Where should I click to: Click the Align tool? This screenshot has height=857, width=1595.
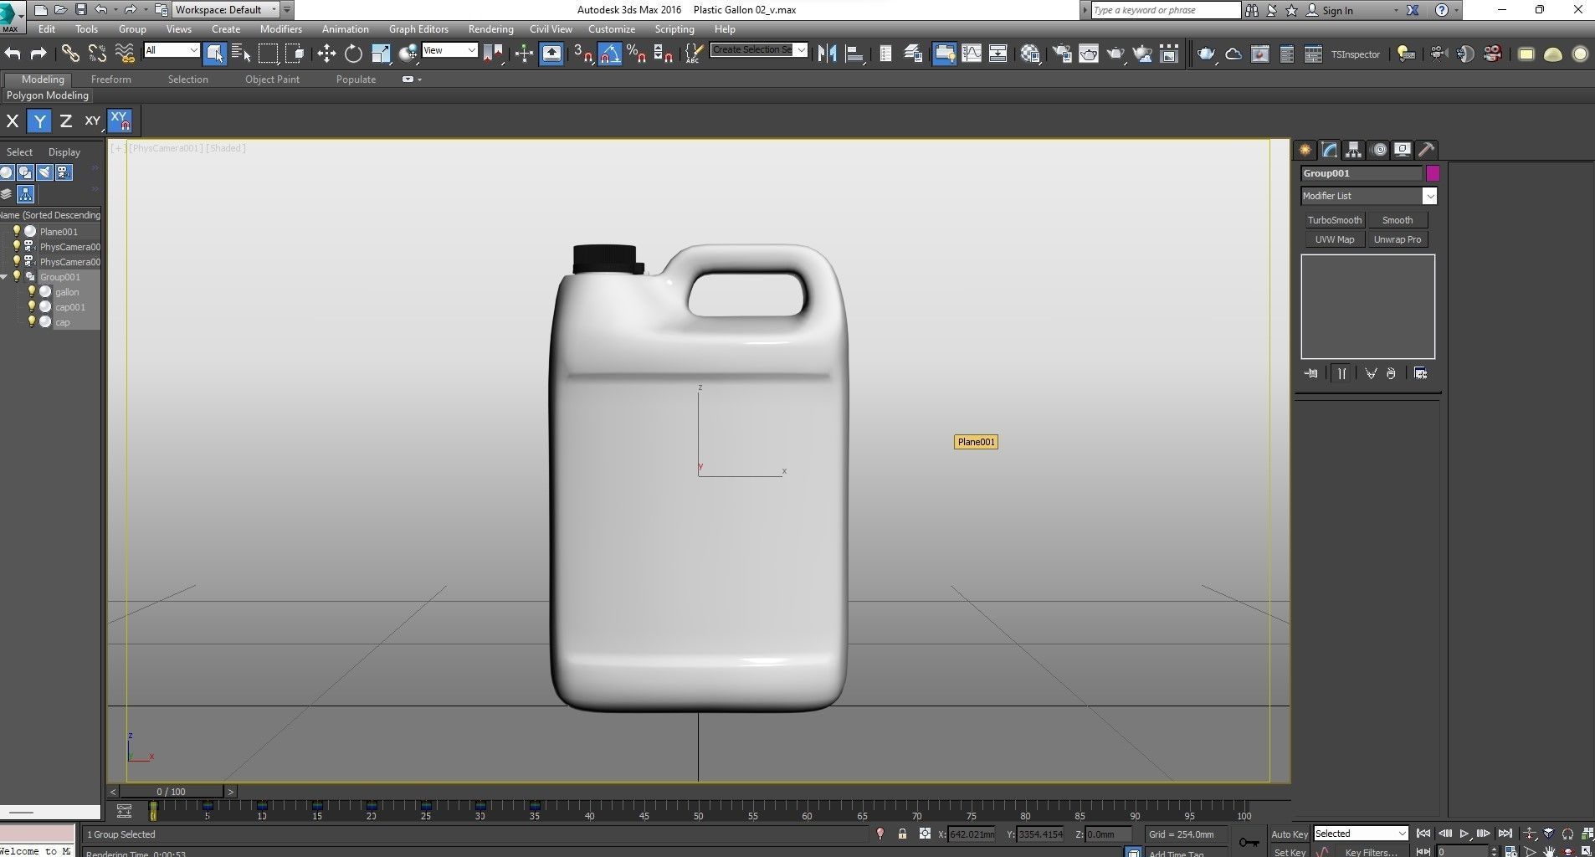(x=854, y=54)
